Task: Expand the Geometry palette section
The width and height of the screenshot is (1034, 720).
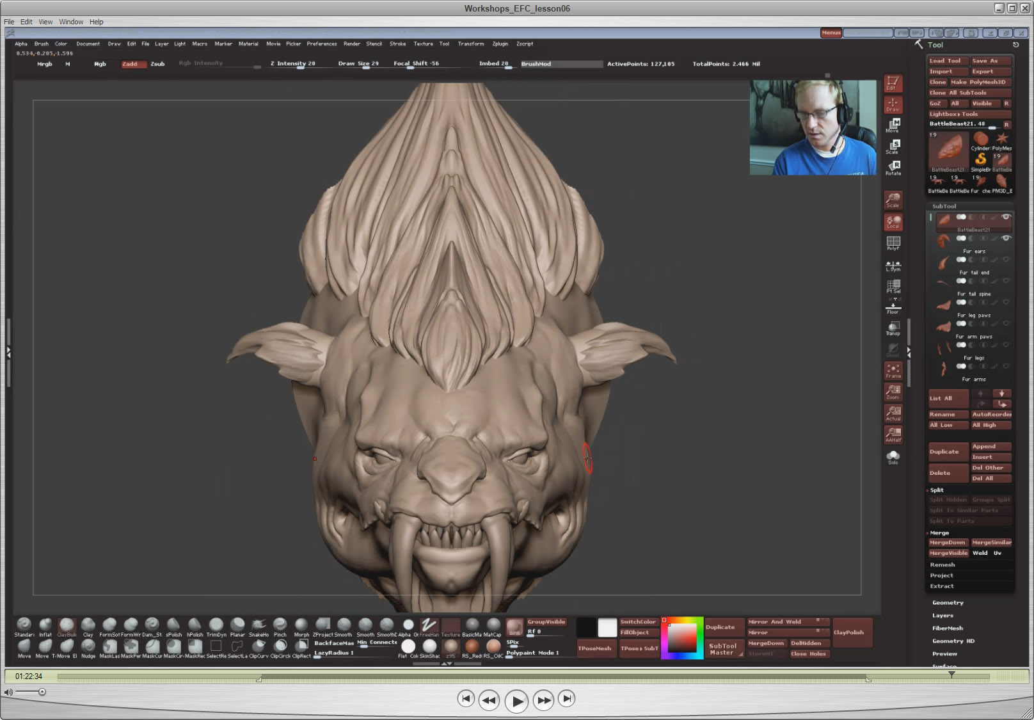Action: 948,603
